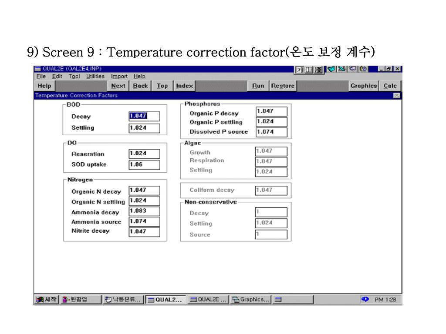Click the Ammonia source field
This screenshot has height=334, width=446.
(x=144, y=221)
